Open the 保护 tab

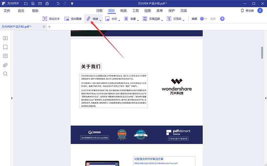[x=172, y=11]
